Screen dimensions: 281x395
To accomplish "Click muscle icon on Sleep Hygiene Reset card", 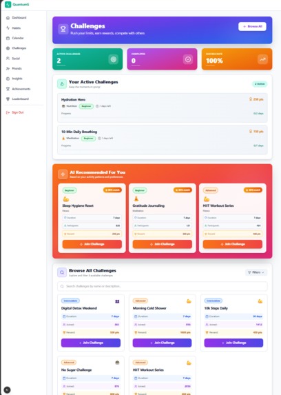I will pos(66,199).
